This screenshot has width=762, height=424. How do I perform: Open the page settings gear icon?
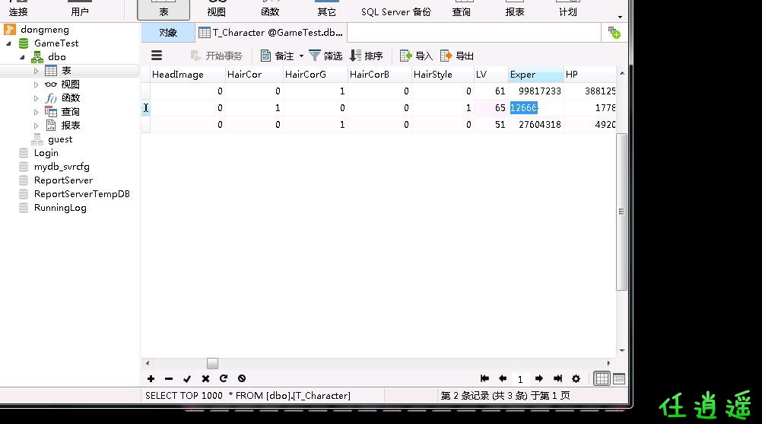[576, 378]
